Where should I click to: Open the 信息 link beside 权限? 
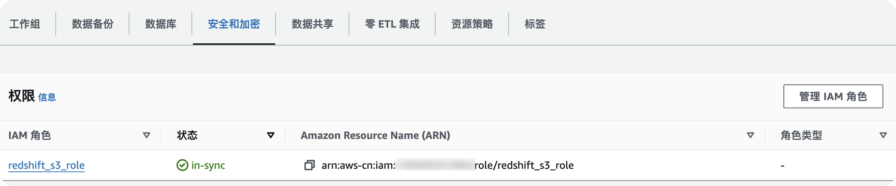click(x=47, y=97)
